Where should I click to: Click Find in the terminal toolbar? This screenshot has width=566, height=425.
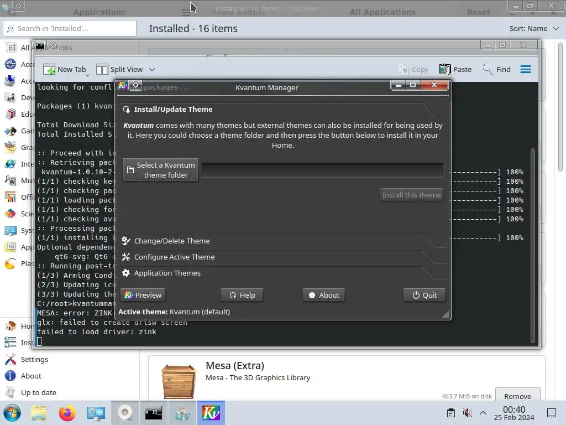[497, 69]
